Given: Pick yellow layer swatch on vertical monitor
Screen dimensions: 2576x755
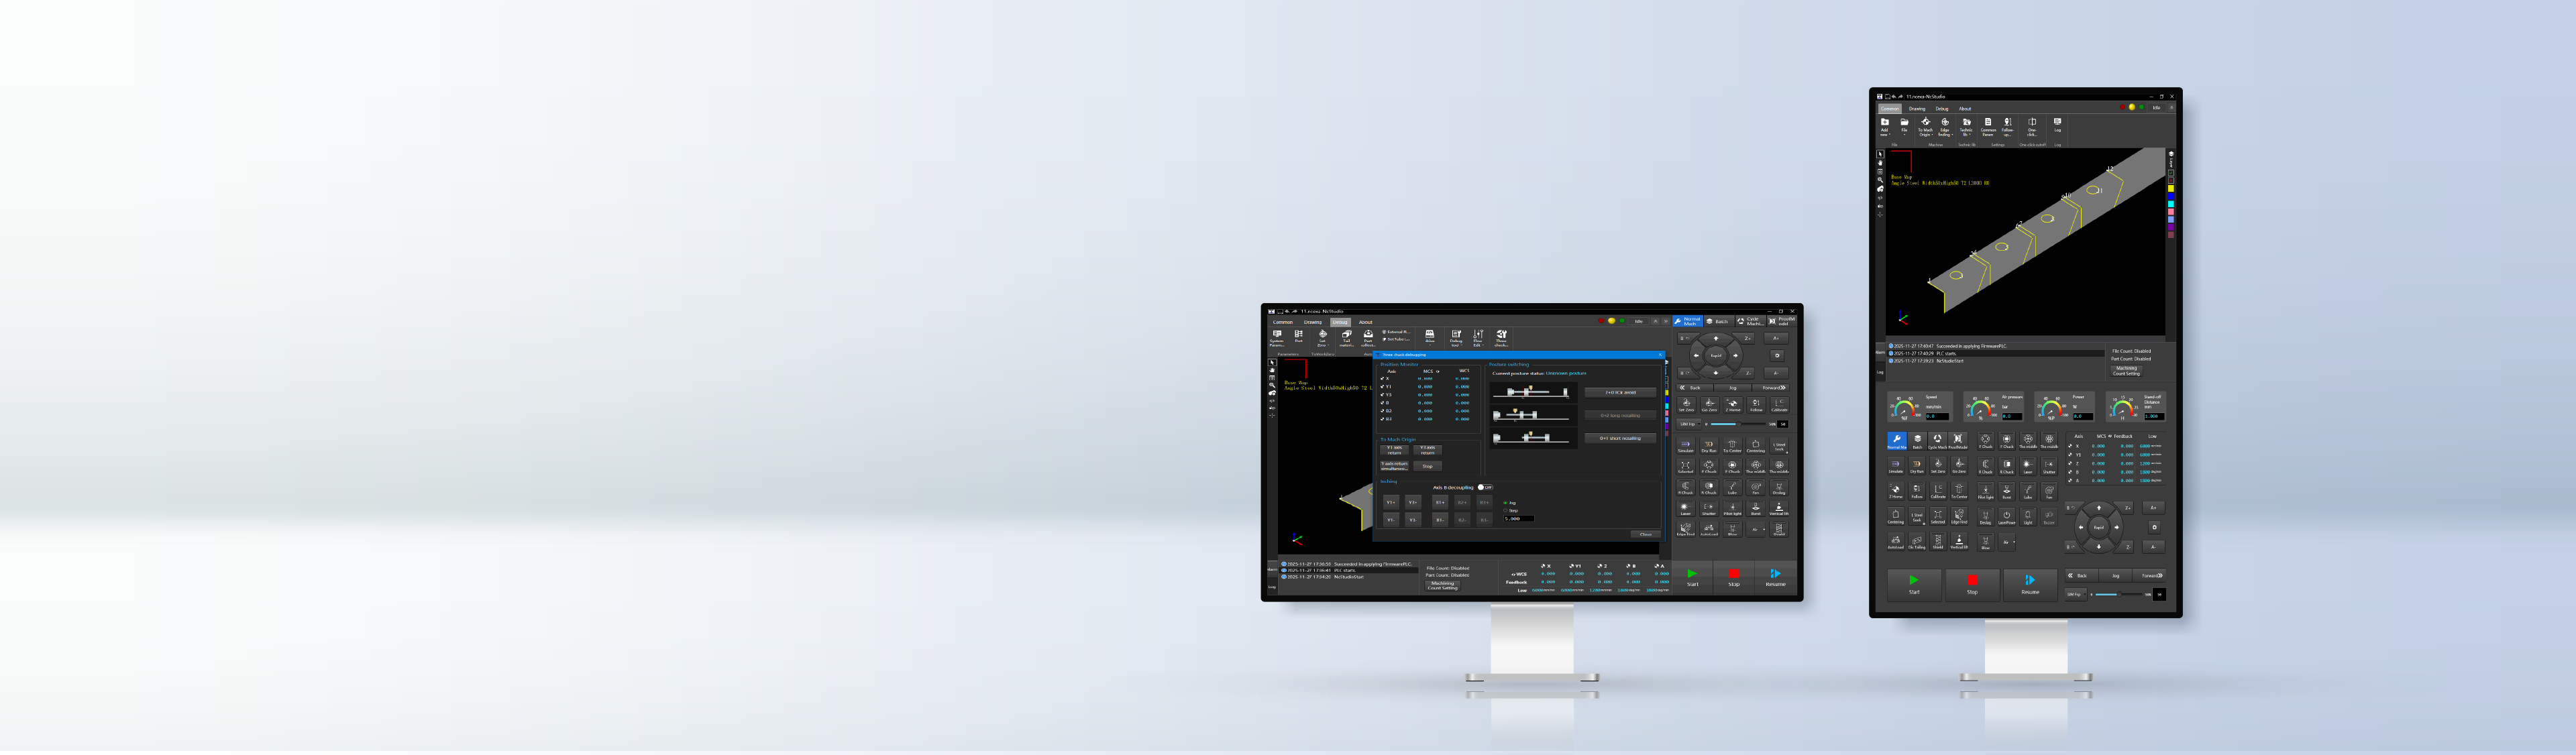Looking at the screenshot, I should [2171, 188].
